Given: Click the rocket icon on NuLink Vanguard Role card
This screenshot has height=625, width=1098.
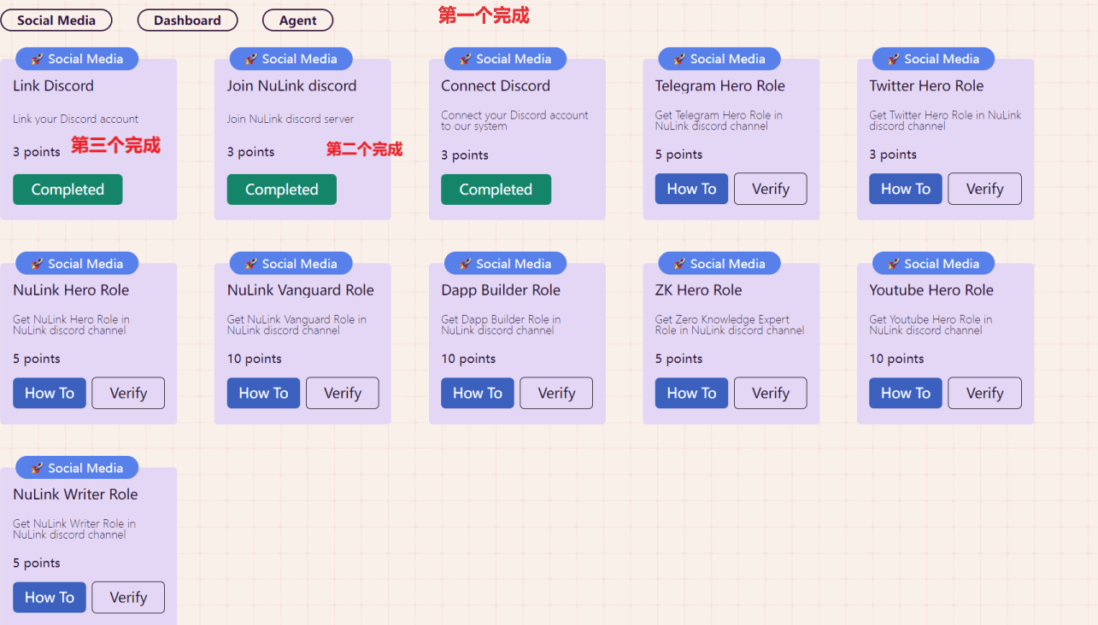Looking at the screenshot, I should coord(251,264).
